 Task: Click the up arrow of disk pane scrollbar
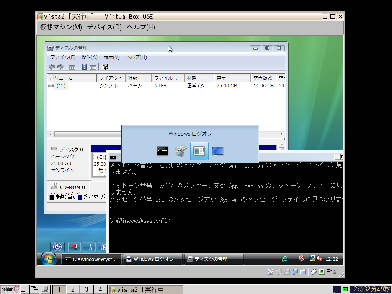coord(281,144)
